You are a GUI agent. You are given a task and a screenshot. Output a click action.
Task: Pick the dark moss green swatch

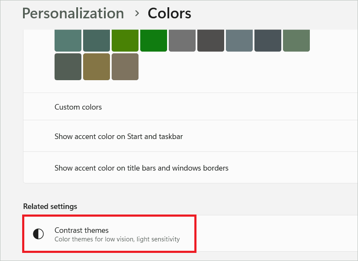click(68, 67)
